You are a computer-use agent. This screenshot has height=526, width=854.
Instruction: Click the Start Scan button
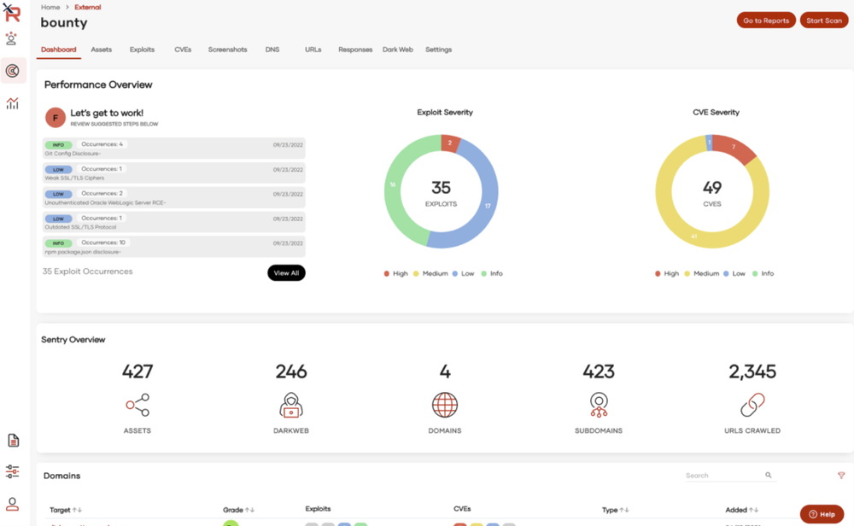(x=824, y=20)
